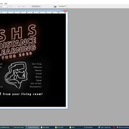
Task: Open the Work folder taskbar item
Action: click(x=72, y=127)
